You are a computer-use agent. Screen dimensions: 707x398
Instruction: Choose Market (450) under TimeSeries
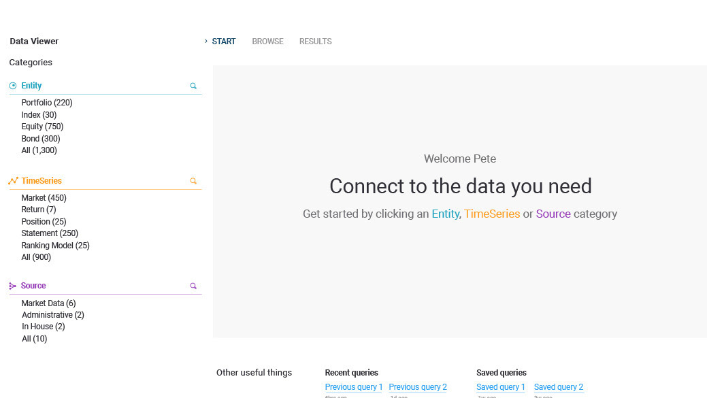[x=44, y=198]
